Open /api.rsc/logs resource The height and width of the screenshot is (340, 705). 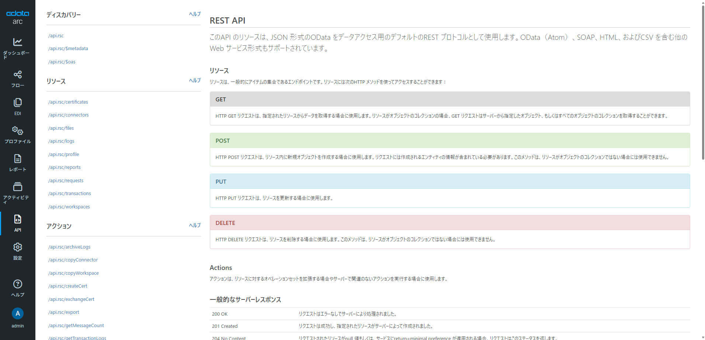coord(61,141)
